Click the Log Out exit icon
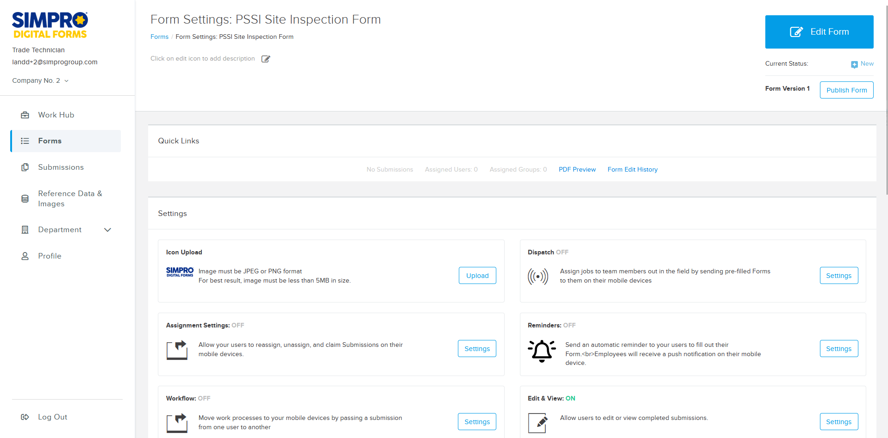 point(25,417)
